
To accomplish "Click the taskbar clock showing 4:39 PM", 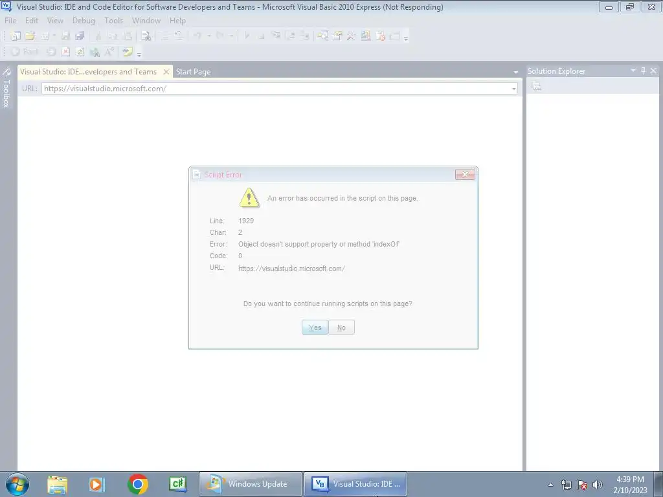I will click(630, 485).
